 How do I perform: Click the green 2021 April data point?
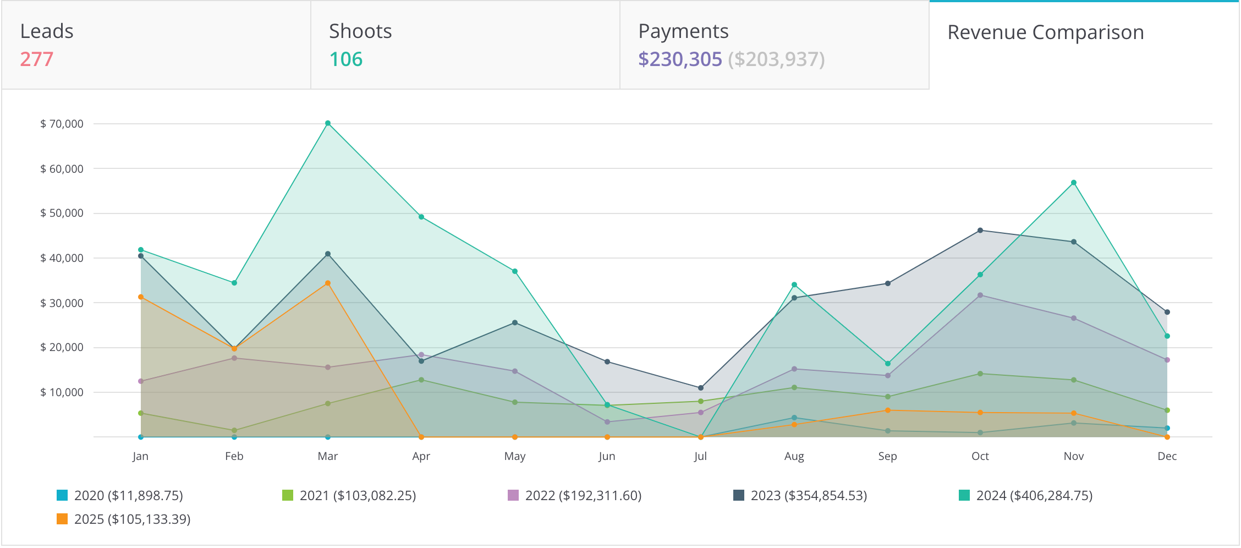[x=421, y=380]
